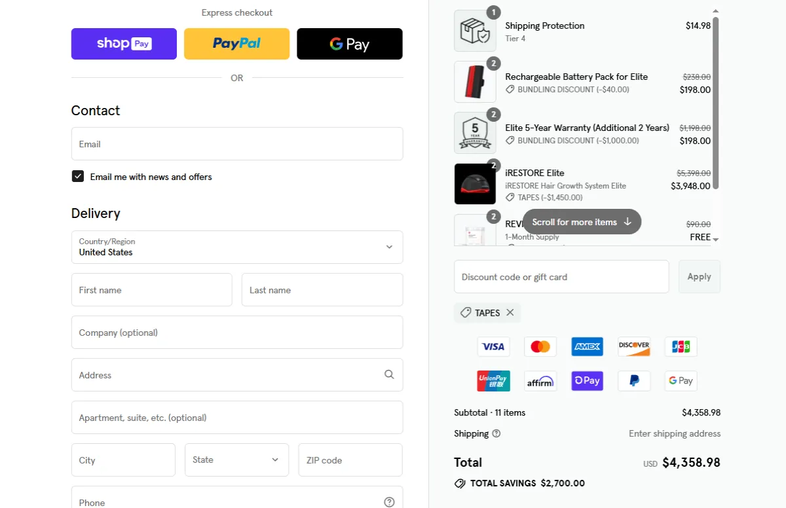
Task: Click the Shipping Protection item name
Action: click(545, 26)
